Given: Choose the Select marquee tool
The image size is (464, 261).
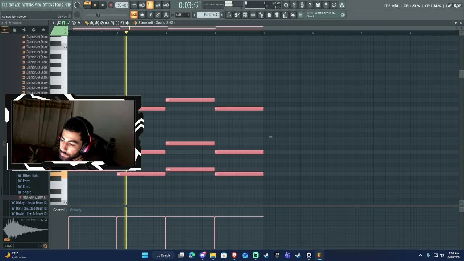Looking at the screenshot, I should click(x=117, y=23).
